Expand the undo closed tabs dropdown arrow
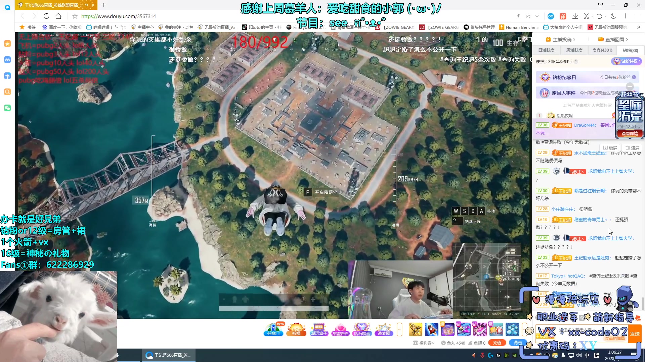Viewport: 645px width, 362px height. pos(605,16)
